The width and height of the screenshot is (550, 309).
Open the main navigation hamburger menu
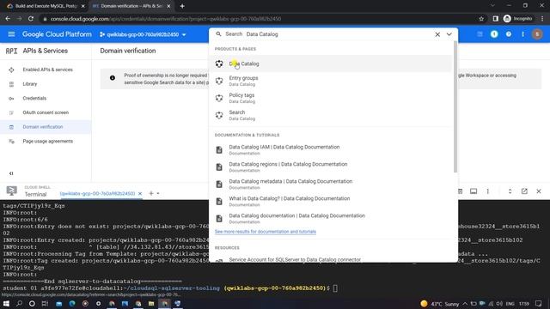[11, 34]
